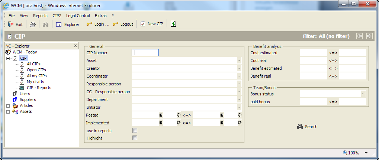Go to previous filter using left arrow icon

pyautogui.click(x=359, y=36)
